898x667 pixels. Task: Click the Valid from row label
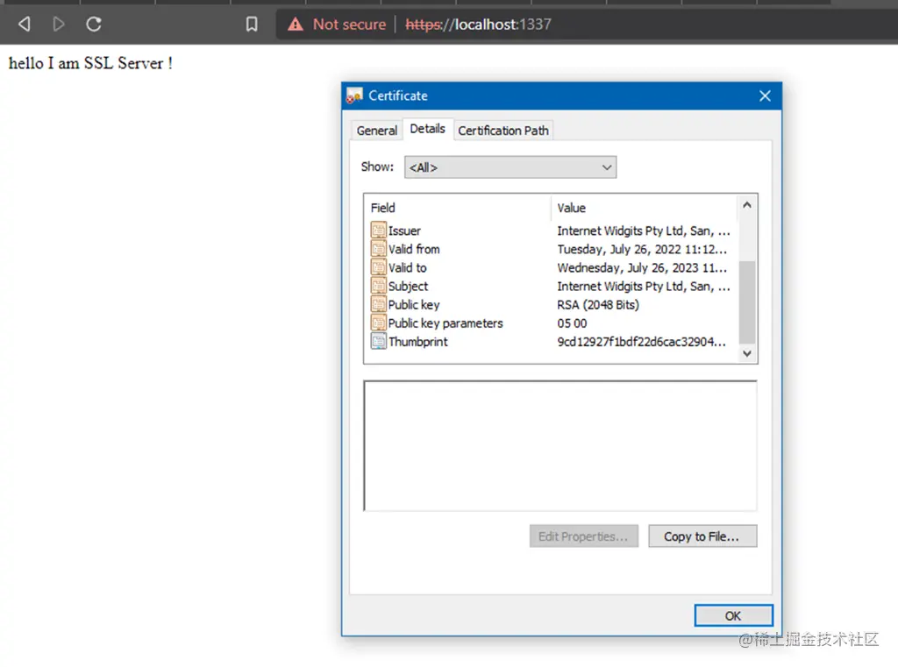414,249
